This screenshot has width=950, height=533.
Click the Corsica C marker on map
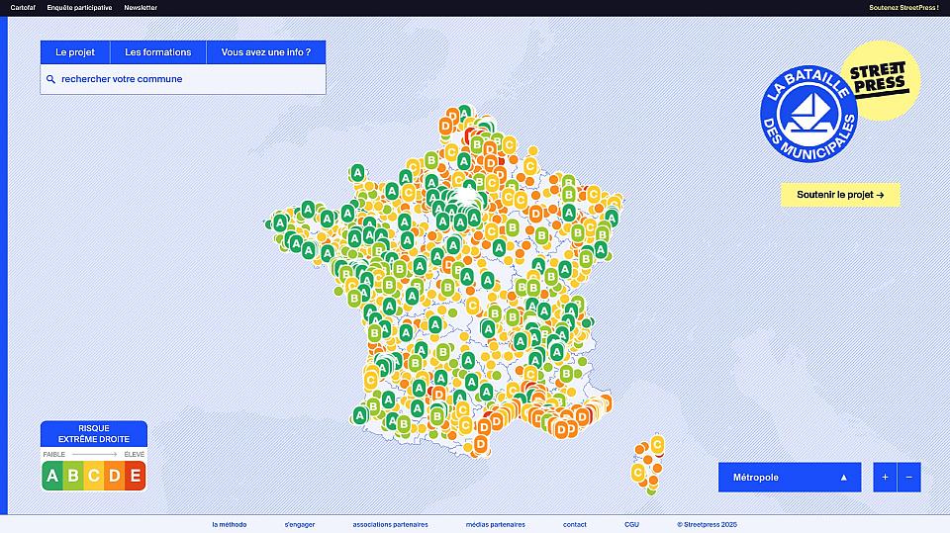point(656,444)
